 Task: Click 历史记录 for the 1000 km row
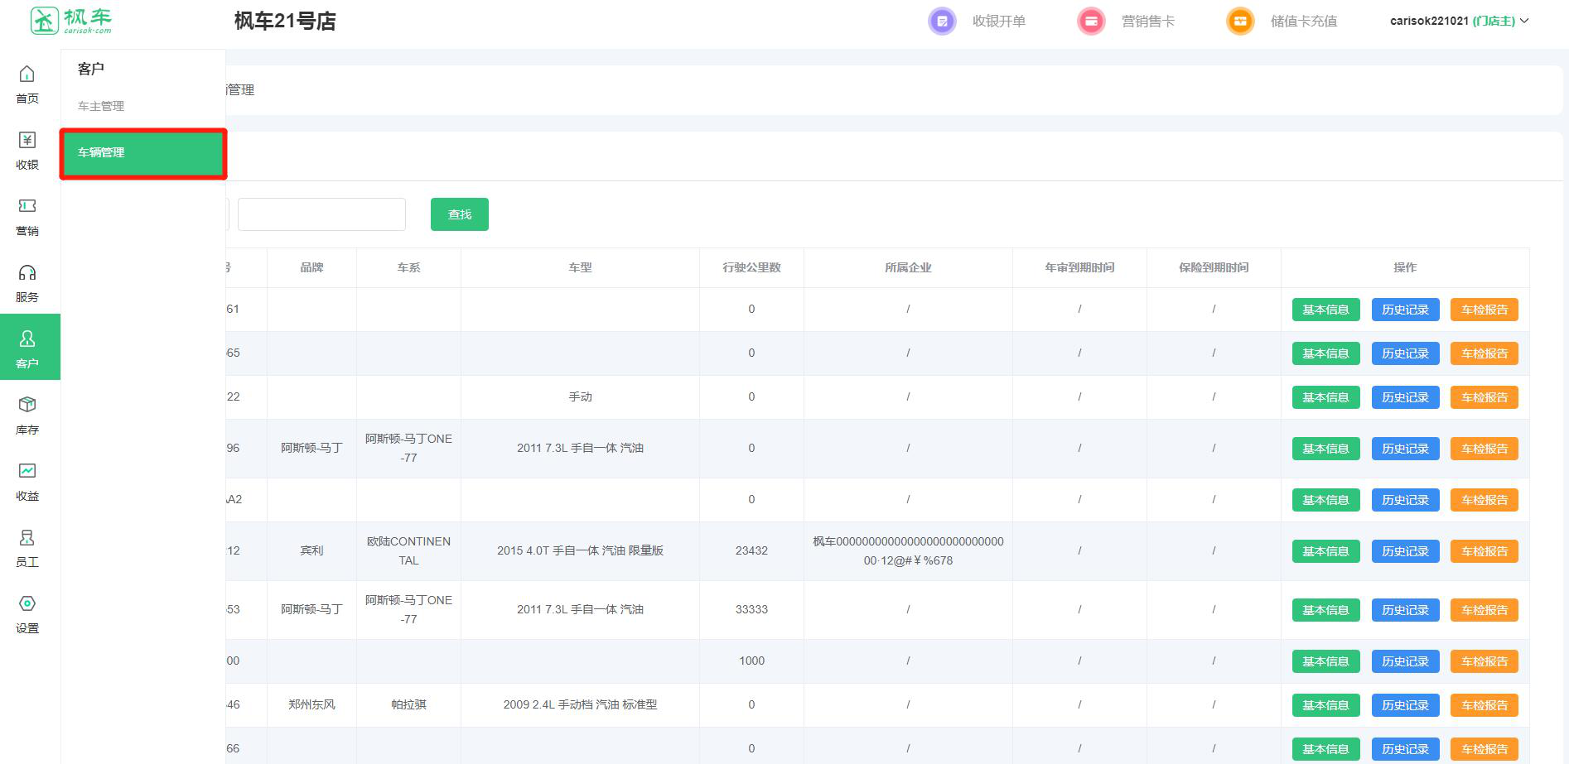[1405, 661]
